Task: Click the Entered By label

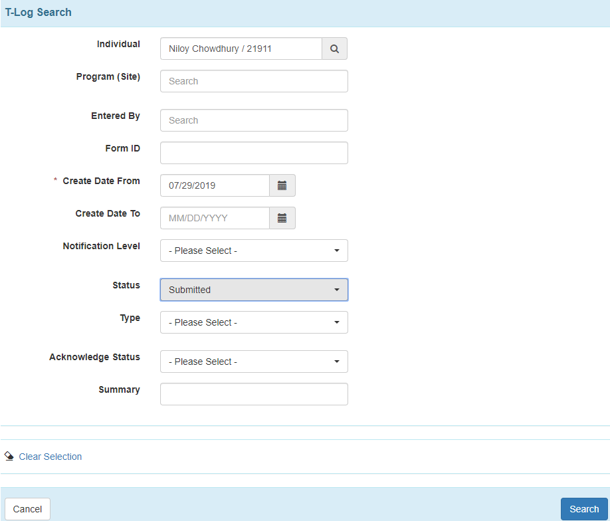Action: tap(115, 116)
